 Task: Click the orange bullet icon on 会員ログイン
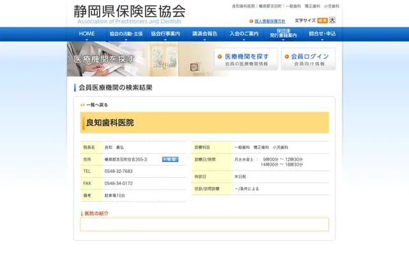click(287, 56)
